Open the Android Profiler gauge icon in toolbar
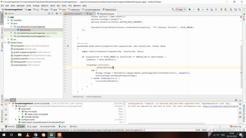The width and height of the screenshot is (246, 138). (x=207, y=10)
